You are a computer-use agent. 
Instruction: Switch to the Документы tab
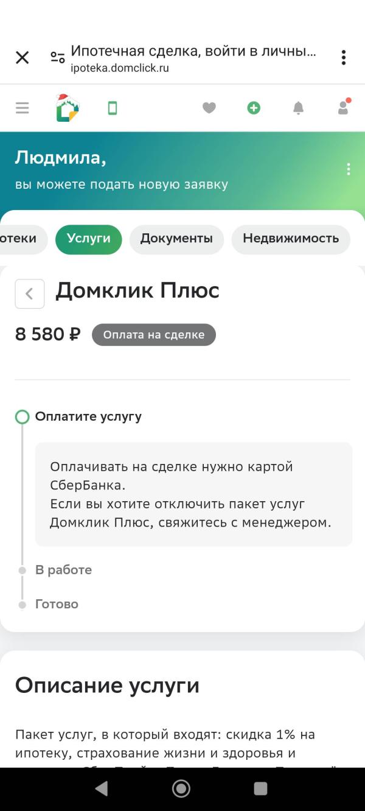[x=176, y=239]
